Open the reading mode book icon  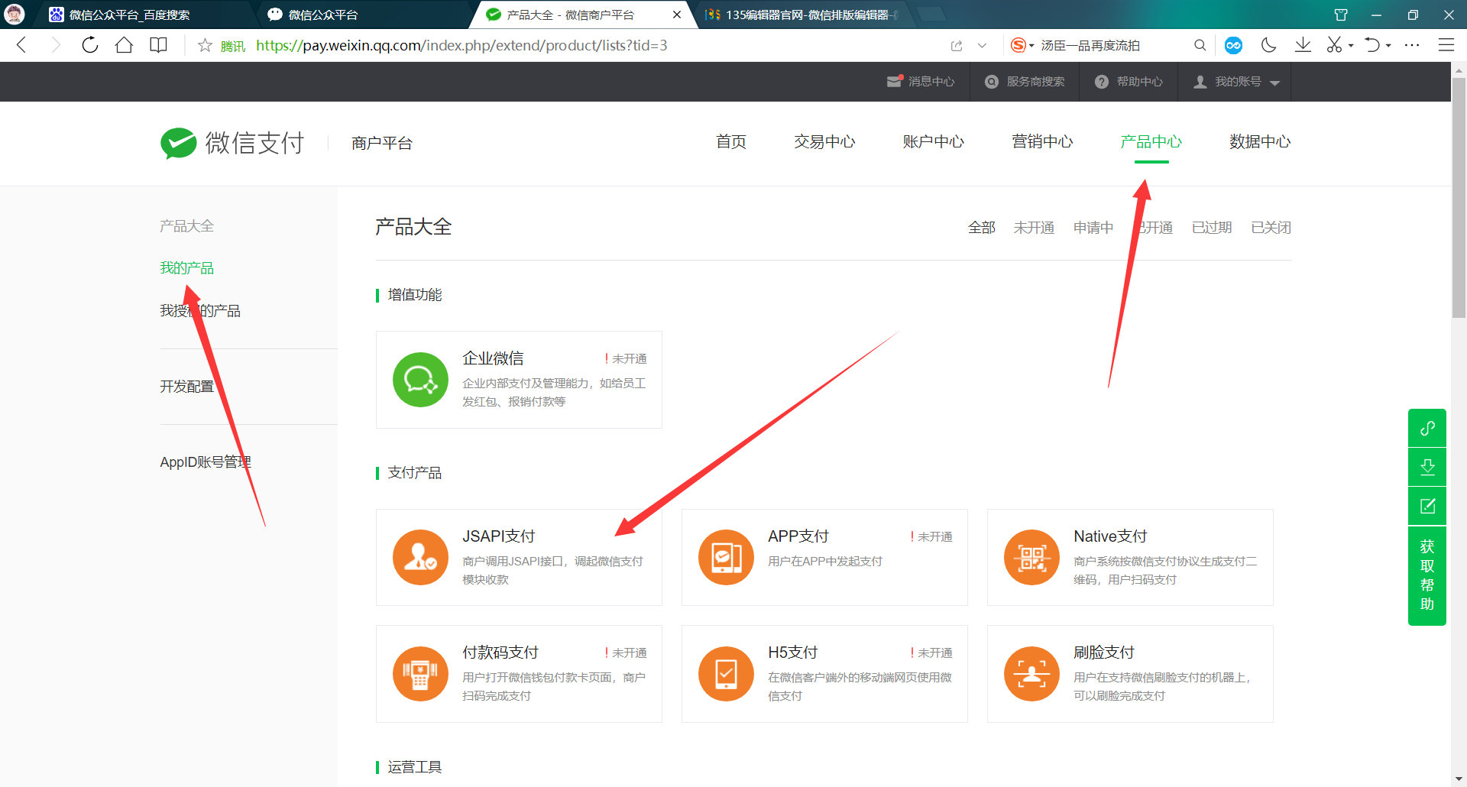(x=158, y=45)
